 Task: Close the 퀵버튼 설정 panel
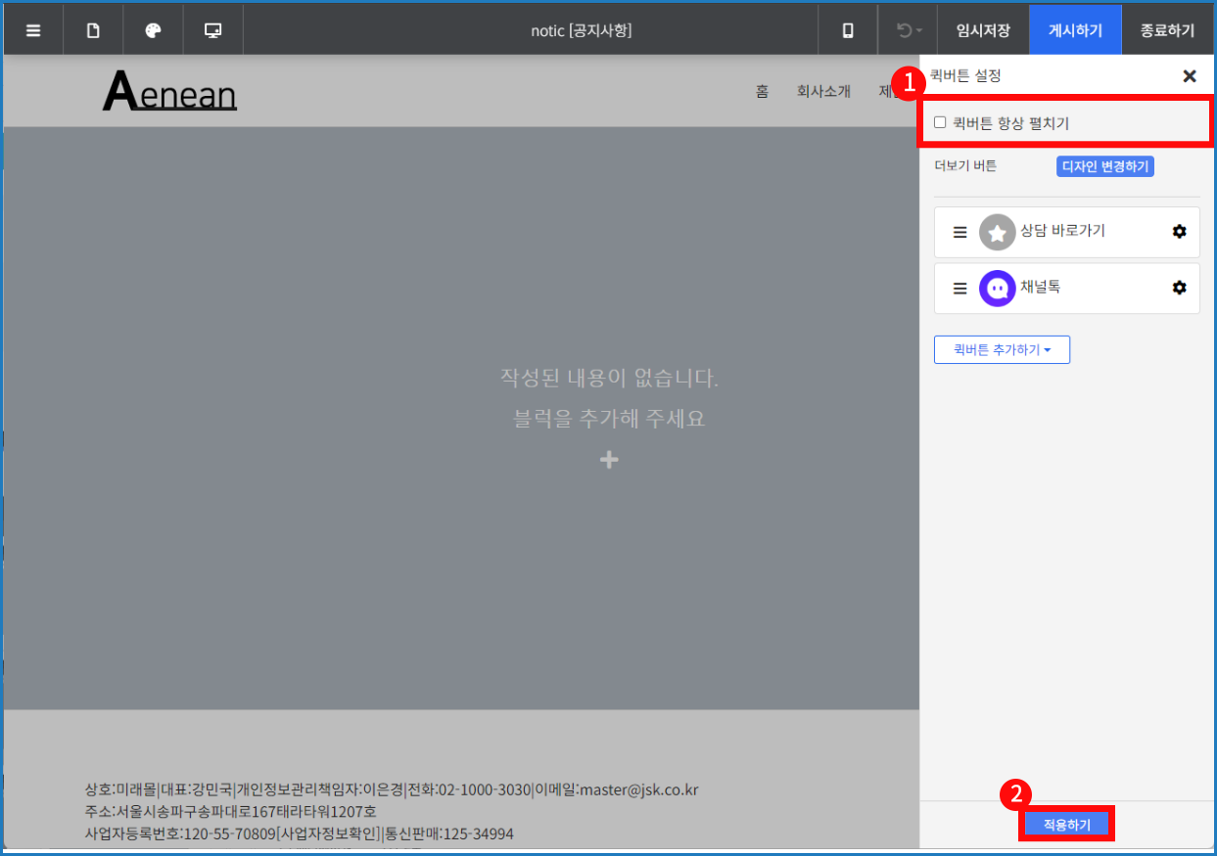click(1190, 76)
